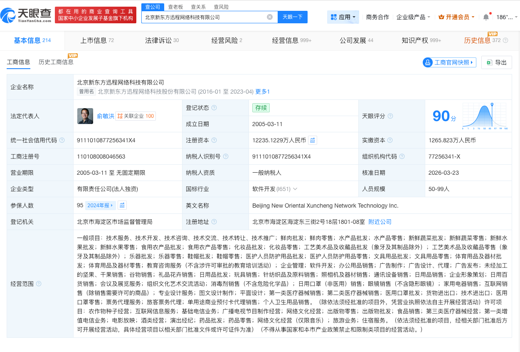The height and width of the screenshot is (352, 520).
Task: Click the help icon beside 注册资本
Action: pos(214,140)
